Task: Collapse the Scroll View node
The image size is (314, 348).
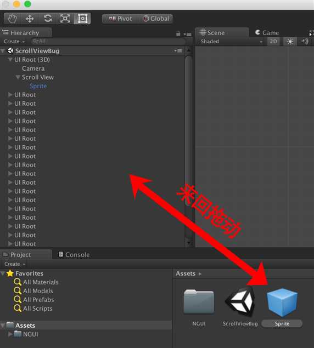Action: click(18, 77)
